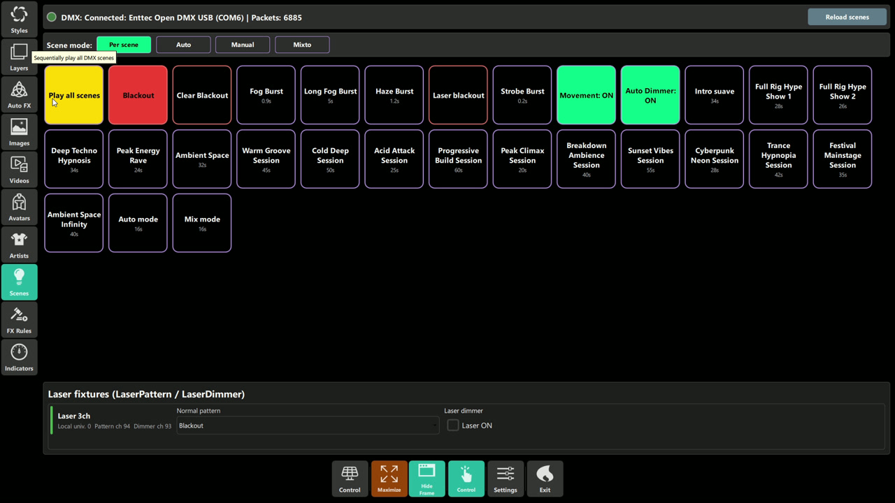
Task: Click the Clear Blackout scene
Action: pyautogui.click(x=202, y=95)
